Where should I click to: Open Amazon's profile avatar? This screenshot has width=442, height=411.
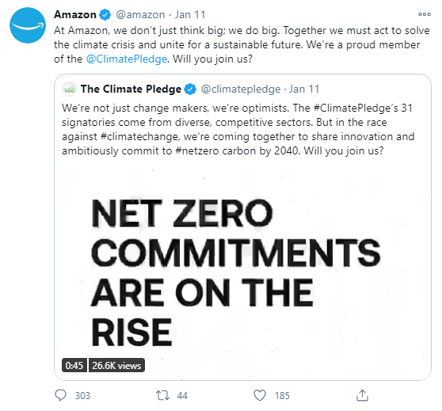[28, 25]
